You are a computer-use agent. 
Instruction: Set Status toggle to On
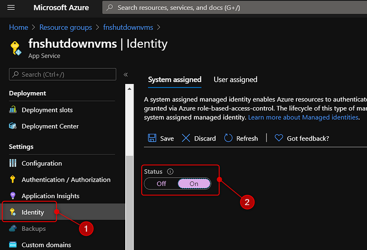194,183
